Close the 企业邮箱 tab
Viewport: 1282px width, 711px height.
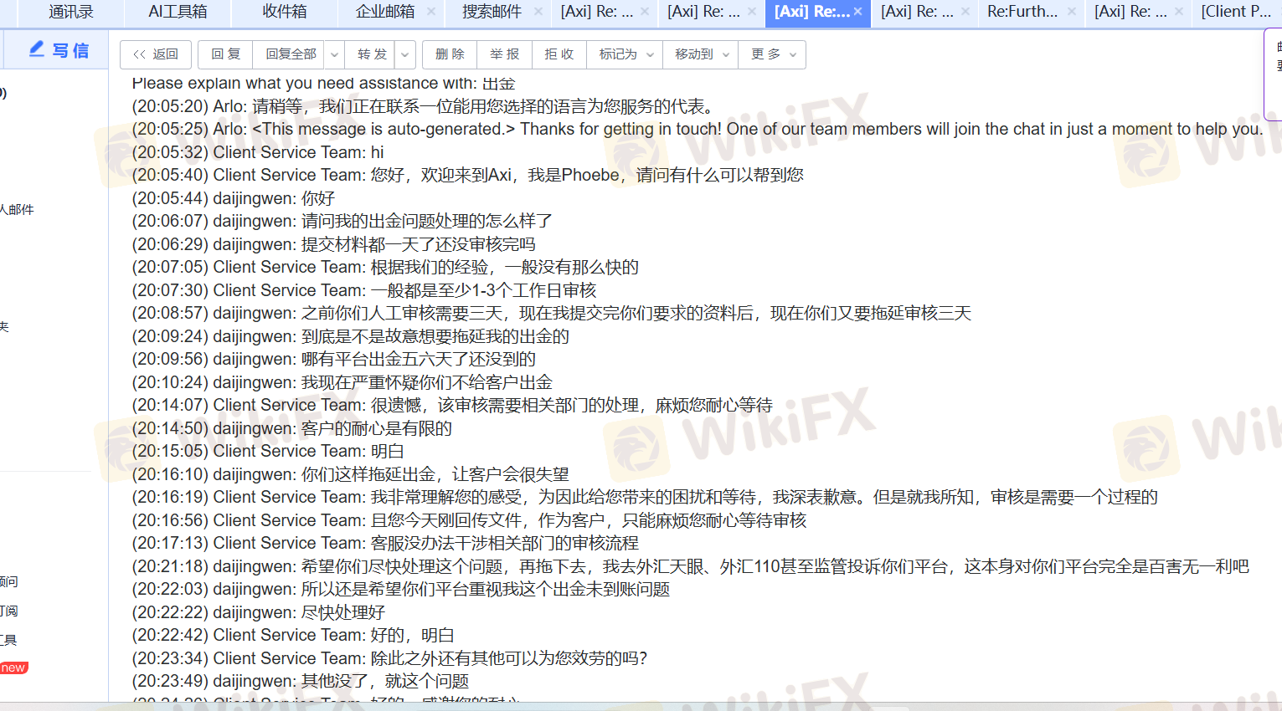431,12
